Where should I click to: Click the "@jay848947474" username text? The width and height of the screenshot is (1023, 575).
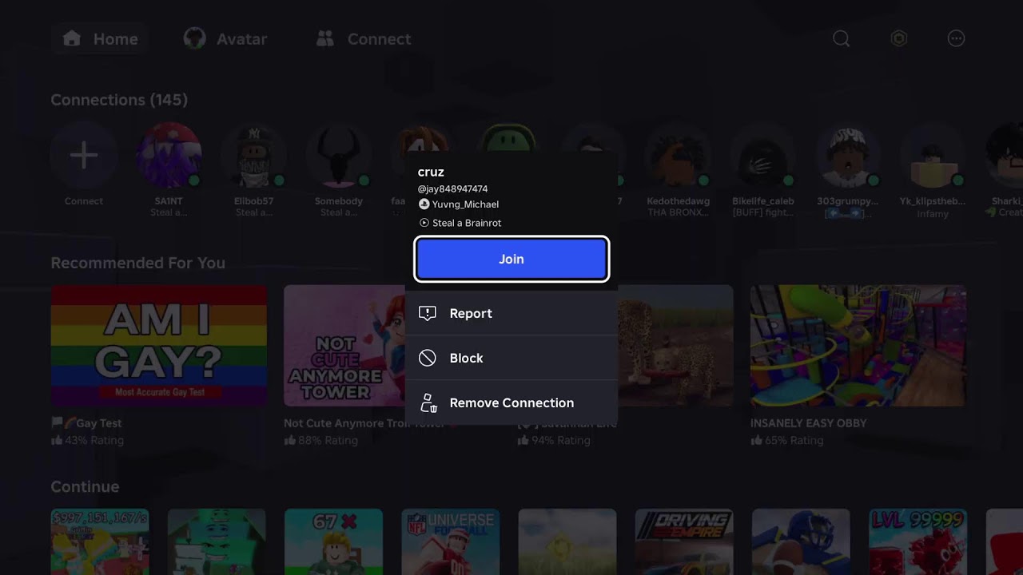pyautogui.click(x=452, y=189)
